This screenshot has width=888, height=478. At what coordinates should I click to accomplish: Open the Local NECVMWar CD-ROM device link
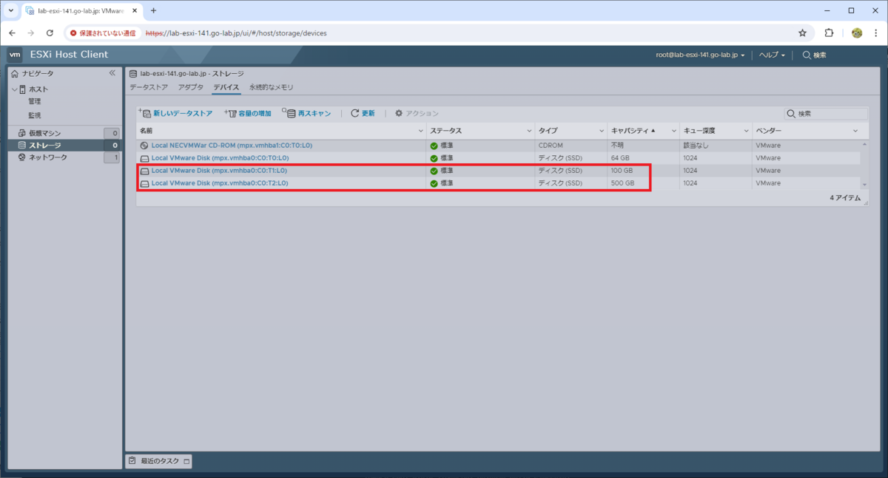232,146
